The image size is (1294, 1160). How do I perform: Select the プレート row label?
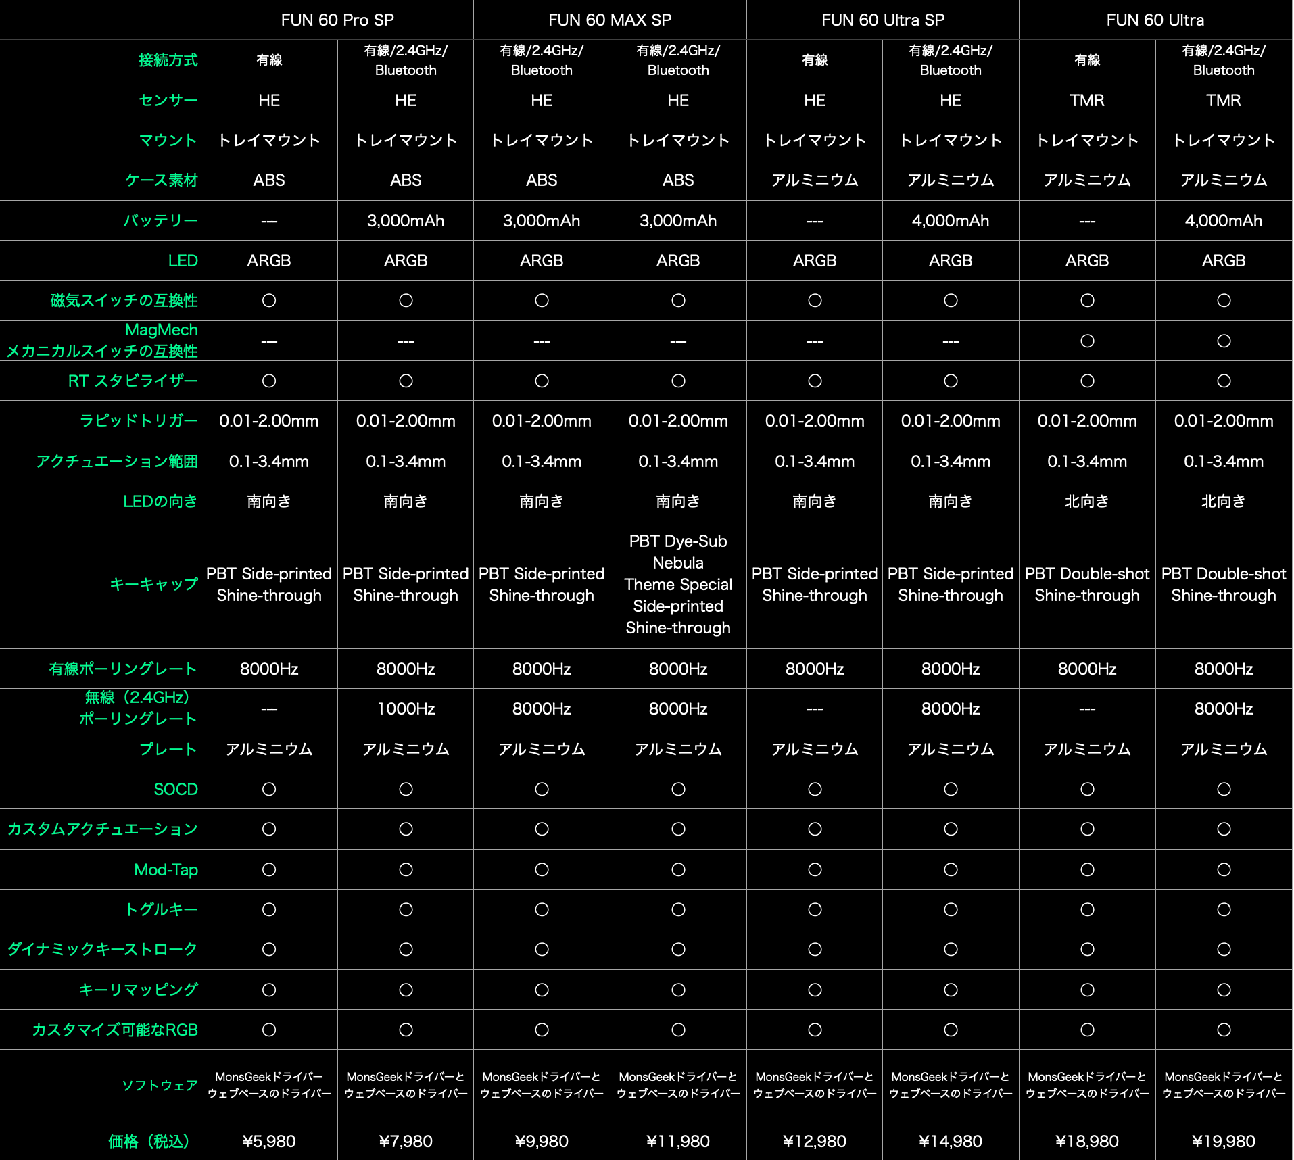pos(168,749)
